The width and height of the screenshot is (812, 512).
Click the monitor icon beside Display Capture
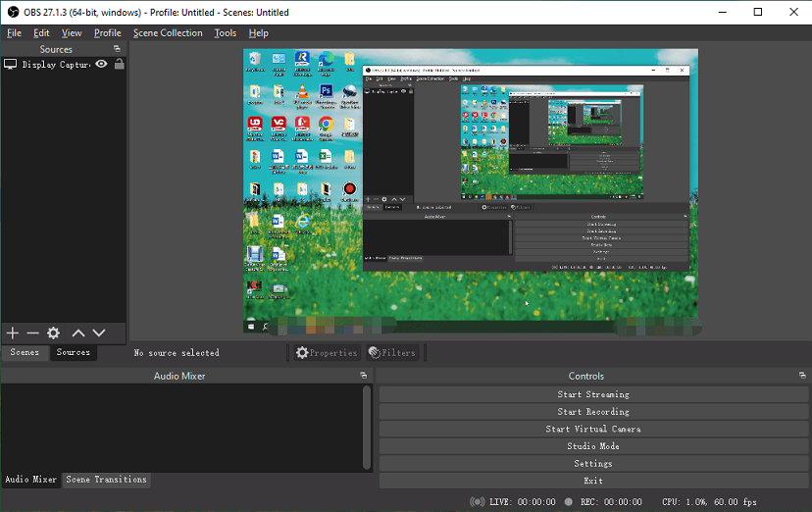pyautogui.click(x=11, y=64)
